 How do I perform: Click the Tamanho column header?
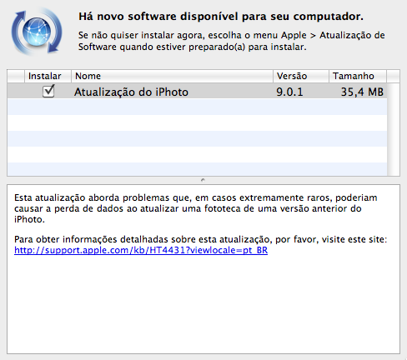coord(358,76)
